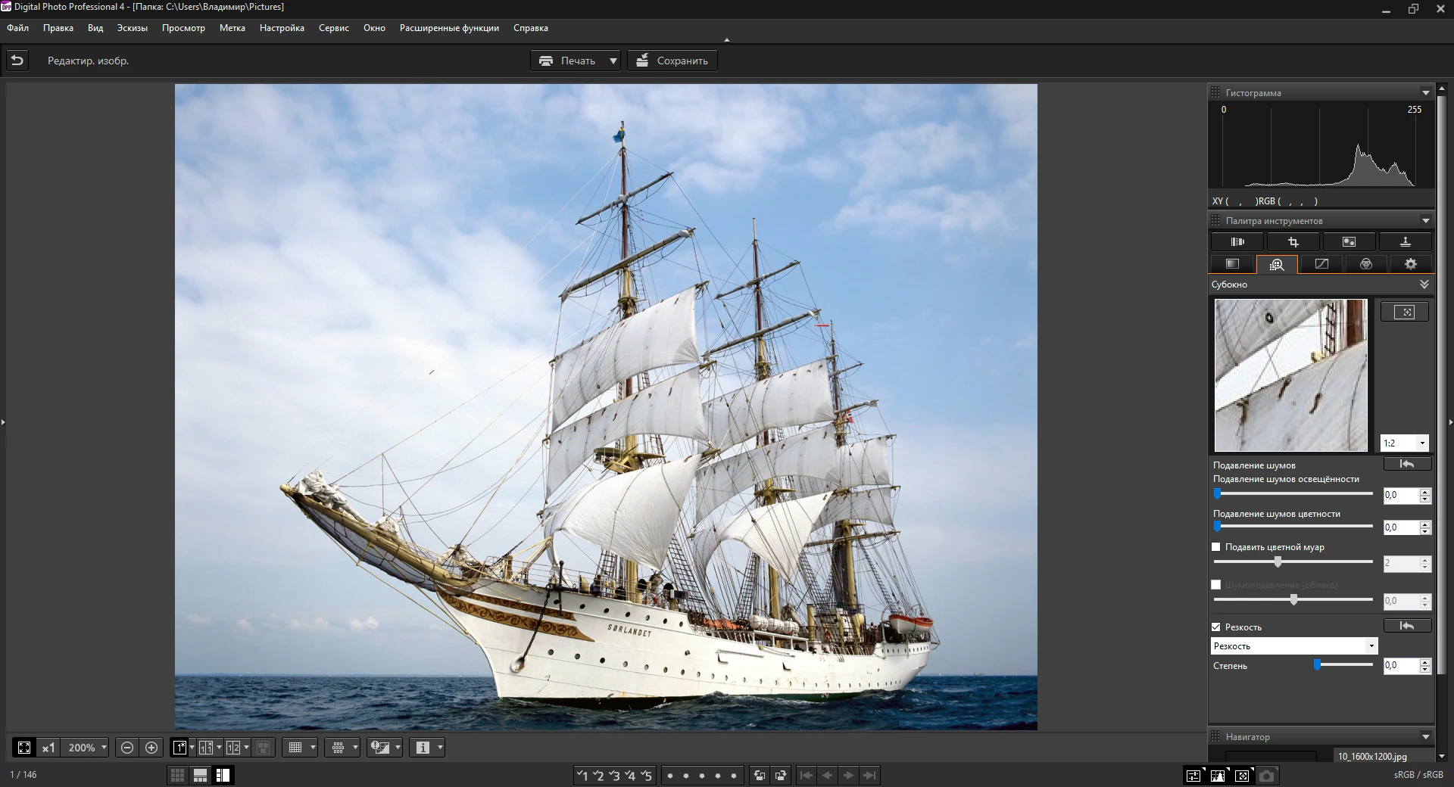This screenshot has width=1454, height=787.
Task: Click the zoom out minus icon
Action: [x=126, y=748]
